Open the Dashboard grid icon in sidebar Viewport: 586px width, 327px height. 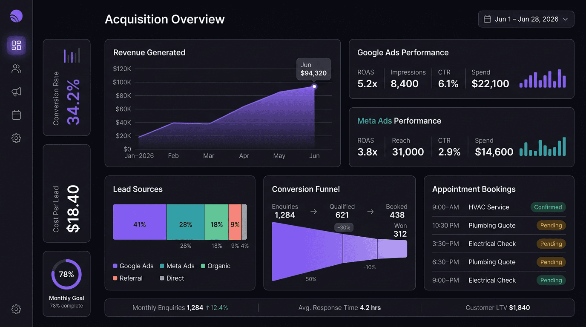[16, 46]
